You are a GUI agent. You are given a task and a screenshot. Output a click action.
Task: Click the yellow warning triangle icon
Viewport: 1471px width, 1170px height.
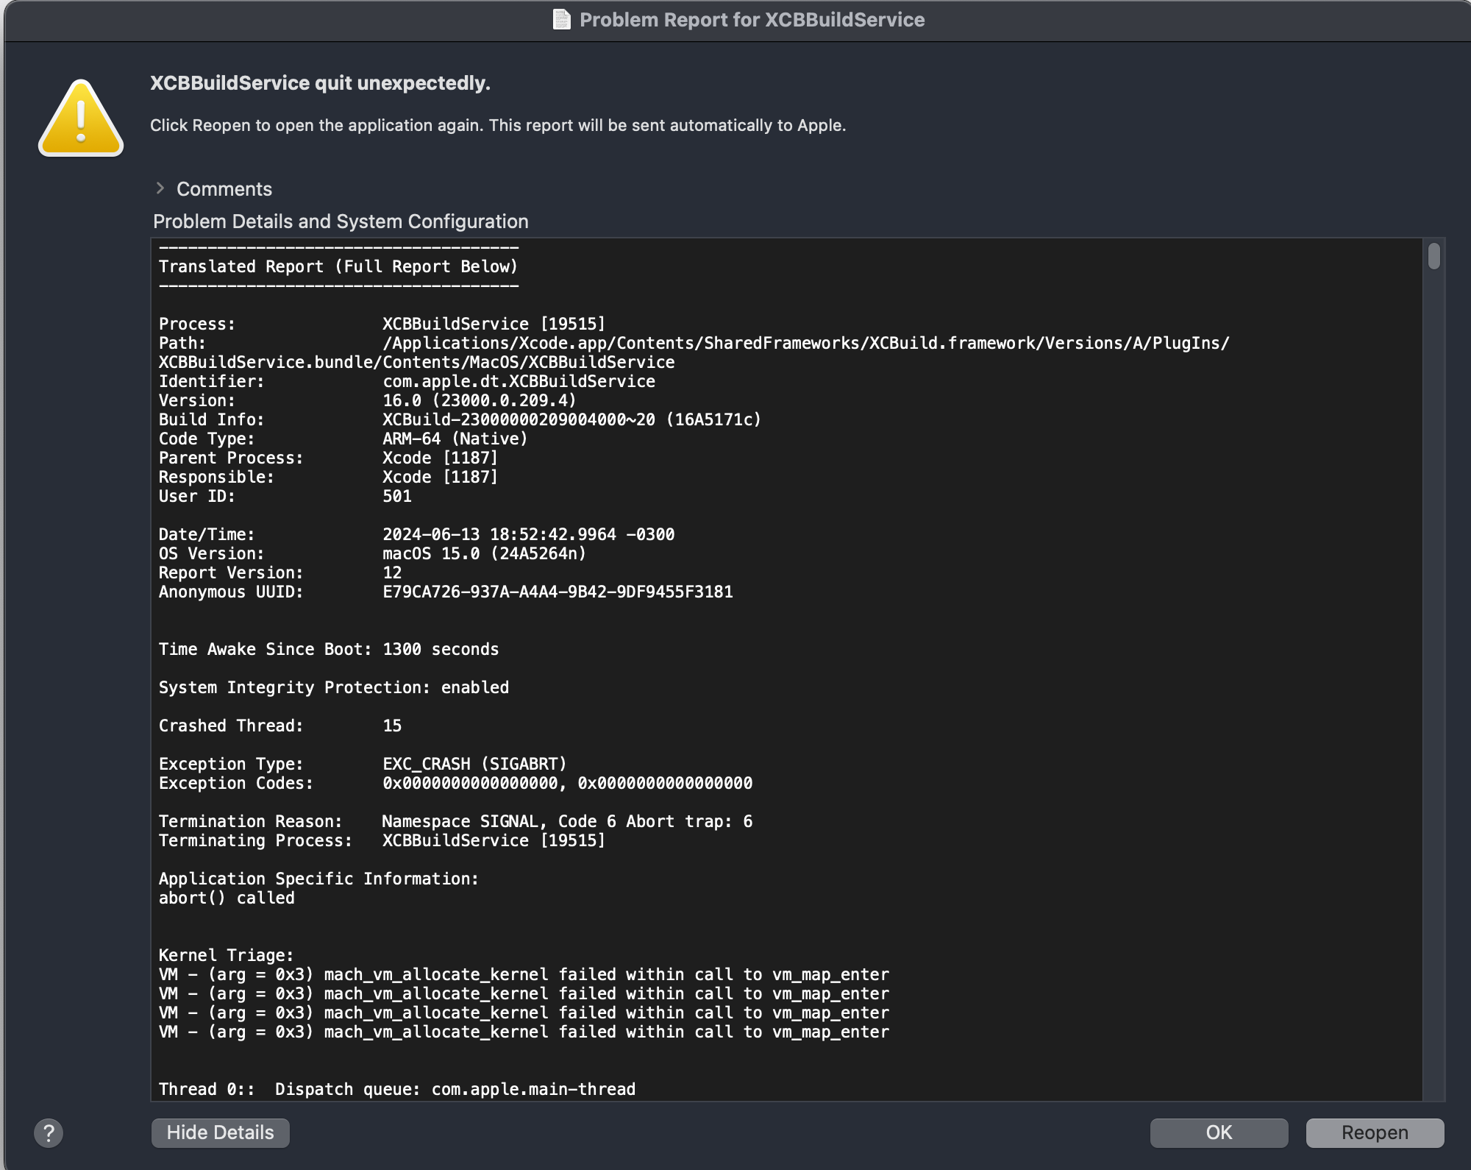pos(81,119)
